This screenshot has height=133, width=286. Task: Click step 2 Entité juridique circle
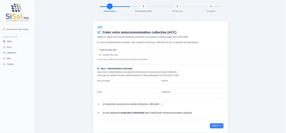(143, 6)
